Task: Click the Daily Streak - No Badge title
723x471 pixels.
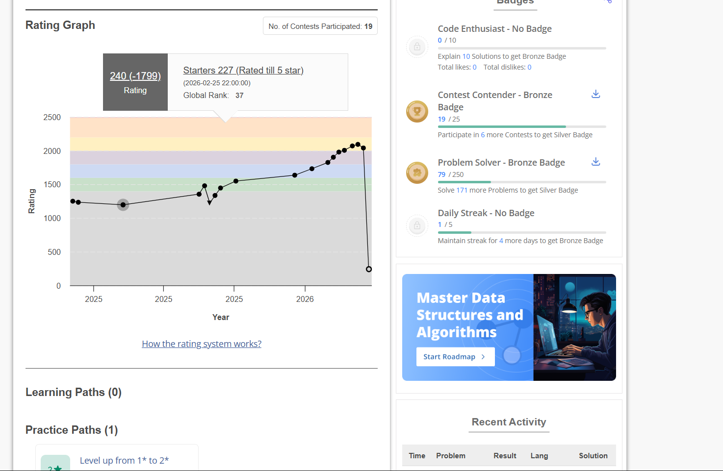Action: coord(486,213)
